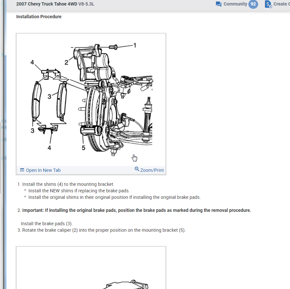Click the Installation Procedure heading
The width and height of the screenshot is (290, 289).
pyautogui.click(x=39, y=17)
